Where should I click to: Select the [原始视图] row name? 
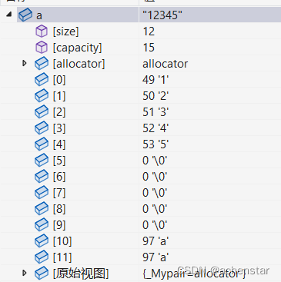(x=81, y=274)
